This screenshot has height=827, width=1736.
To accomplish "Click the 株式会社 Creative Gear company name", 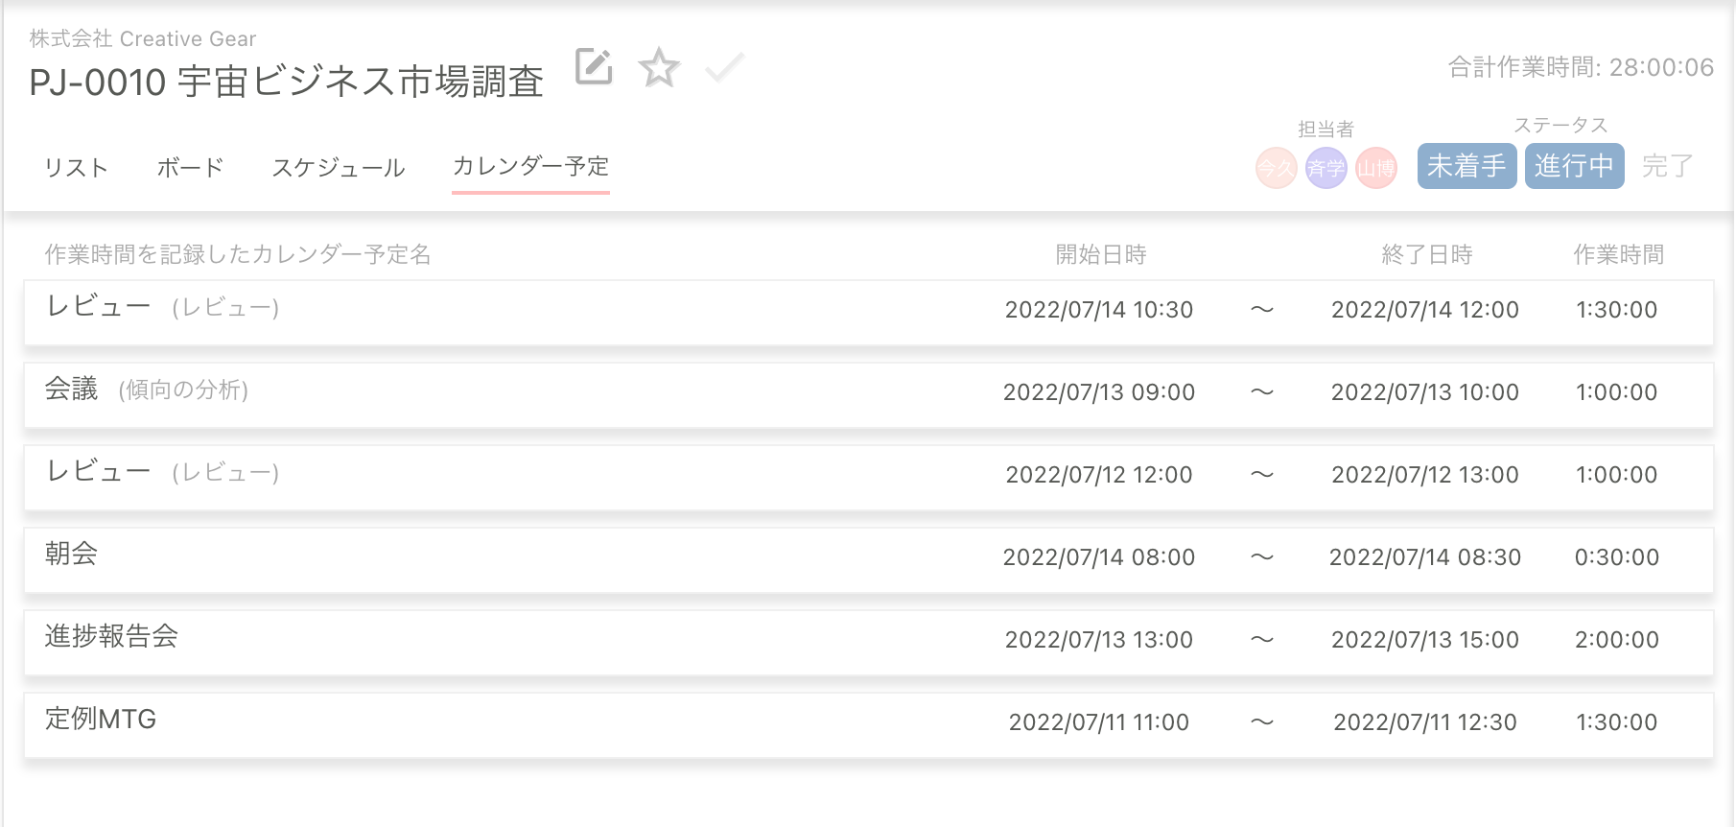I will point(143,38).
